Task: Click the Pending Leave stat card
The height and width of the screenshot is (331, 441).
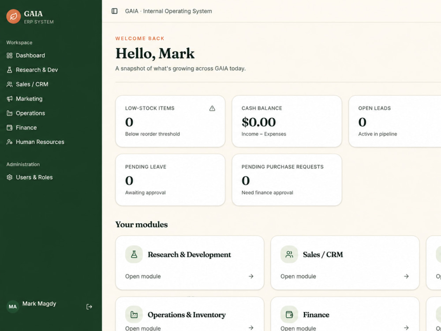Action: (x=170, y=180)
